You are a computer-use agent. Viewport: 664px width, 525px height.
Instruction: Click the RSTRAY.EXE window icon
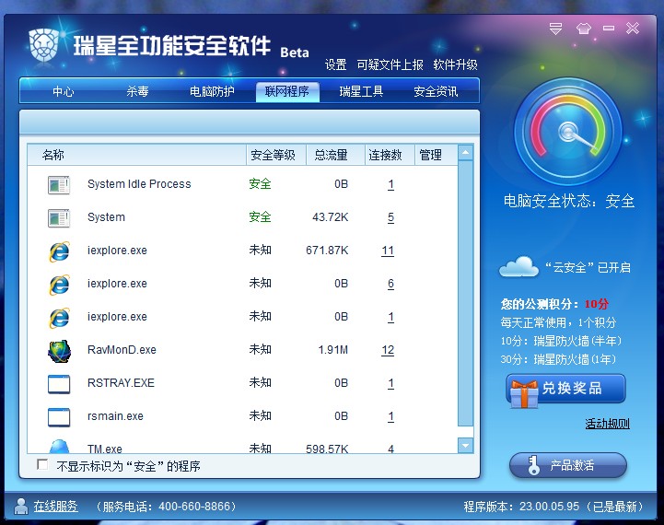coord(59,384)
